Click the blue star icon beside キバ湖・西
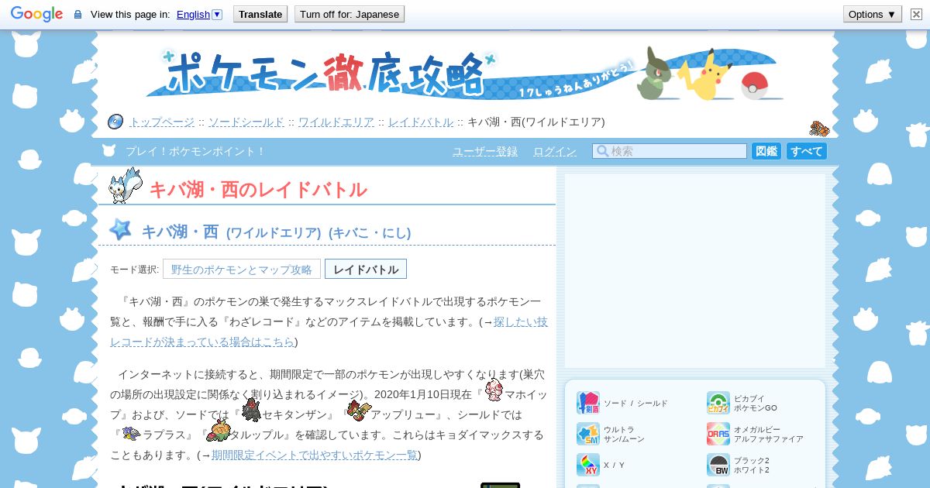The width and height of the screenshot is (930, 488). 120,229
